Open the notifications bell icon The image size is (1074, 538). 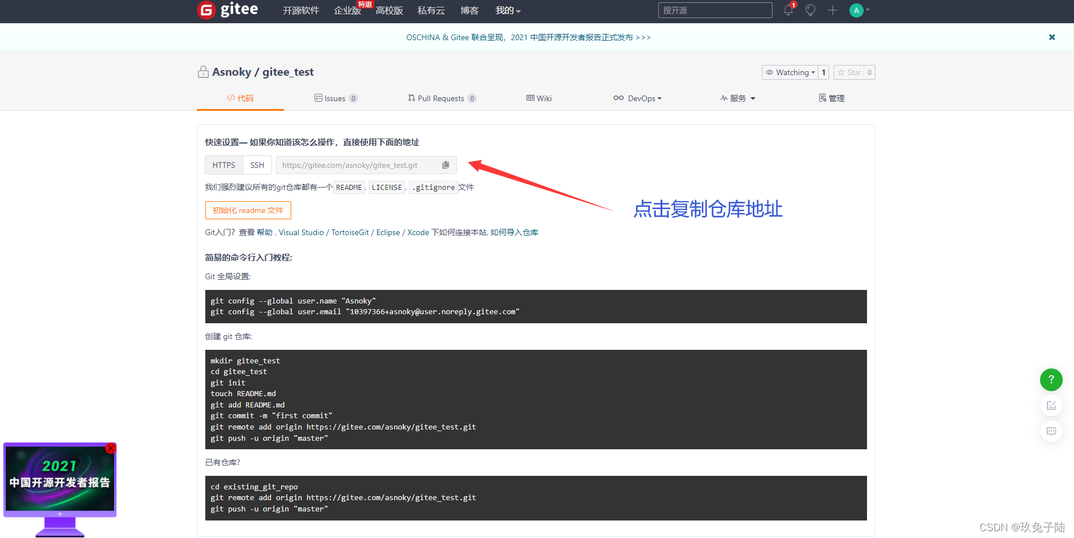point(788,10)
